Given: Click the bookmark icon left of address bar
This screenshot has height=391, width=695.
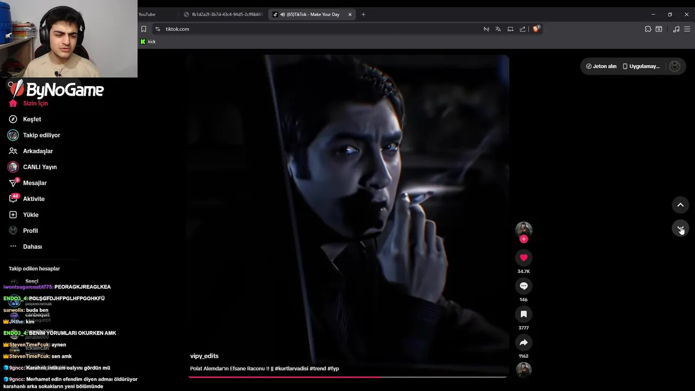Looking at the screenshot, I should click(x=144, y=29).
